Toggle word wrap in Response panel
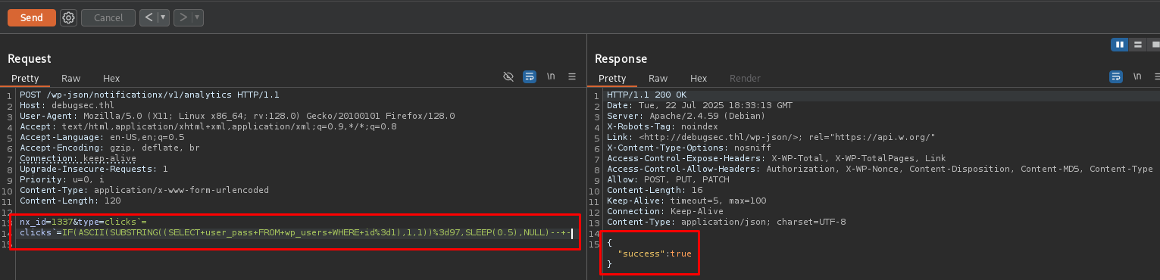 pos(1116,77)
